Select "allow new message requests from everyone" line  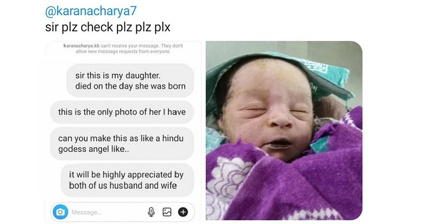click(x=123, y=51)
